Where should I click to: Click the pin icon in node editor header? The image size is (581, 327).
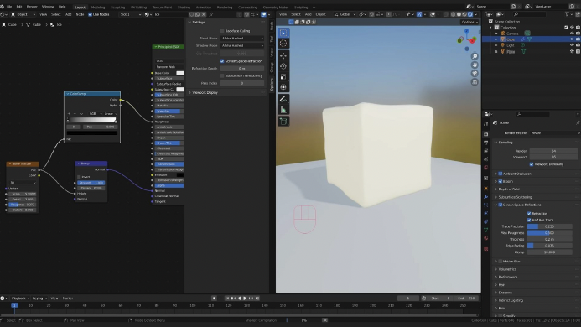click(x=211, y=14)
